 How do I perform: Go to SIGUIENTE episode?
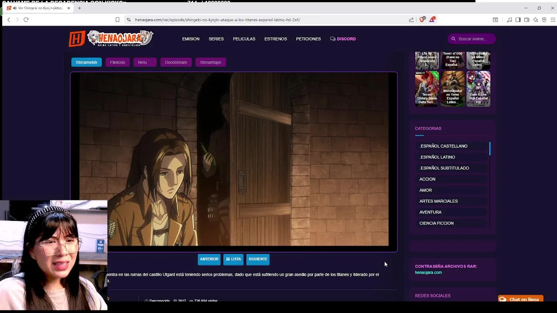pyautogui.click(x=258, y=259)
